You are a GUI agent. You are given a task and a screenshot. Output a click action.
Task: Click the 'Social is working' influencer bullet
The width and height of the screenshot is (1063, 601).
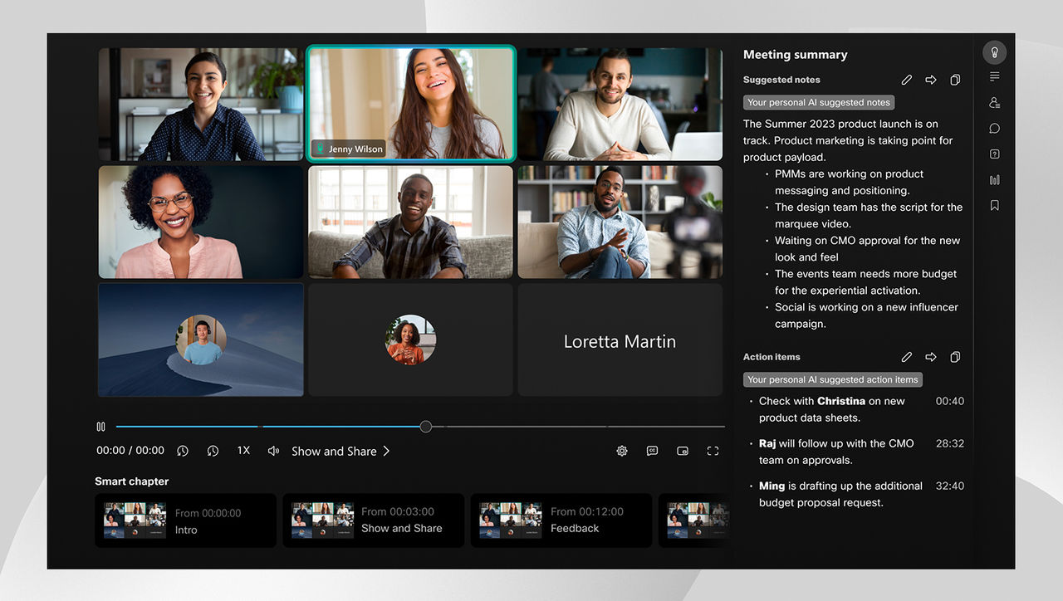(866, 315)
